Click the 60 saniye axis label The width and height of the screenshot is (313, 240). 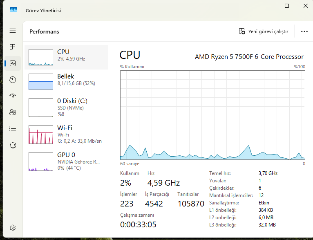130,164
